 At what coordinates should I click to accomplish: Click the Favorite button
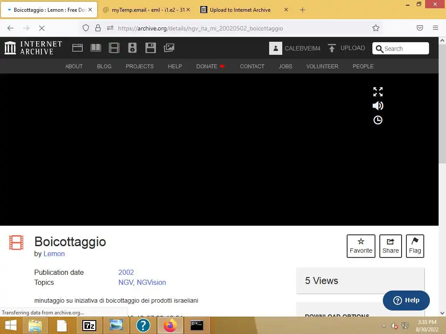coord(361,246)
